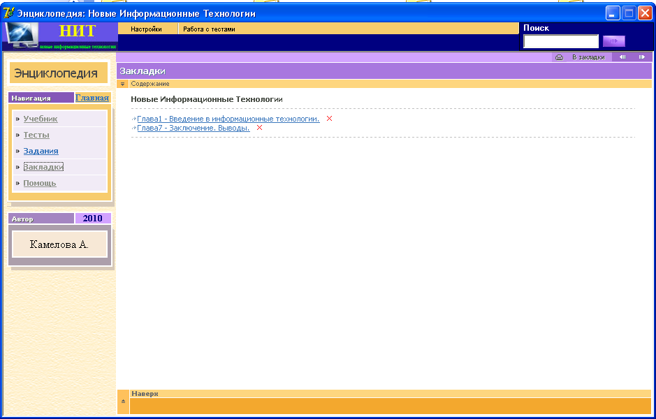Click the application icon in title bar
The width and height of the screenshot is (656, 419).
pos(9,13)
